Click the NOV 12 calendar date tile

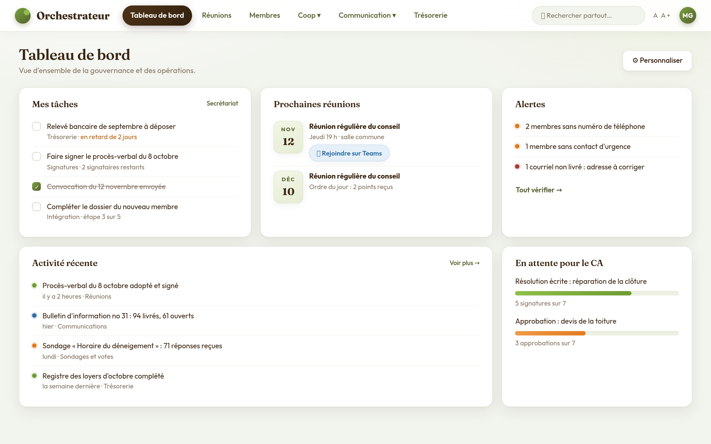pyautogui.click(x=288, y=137)
